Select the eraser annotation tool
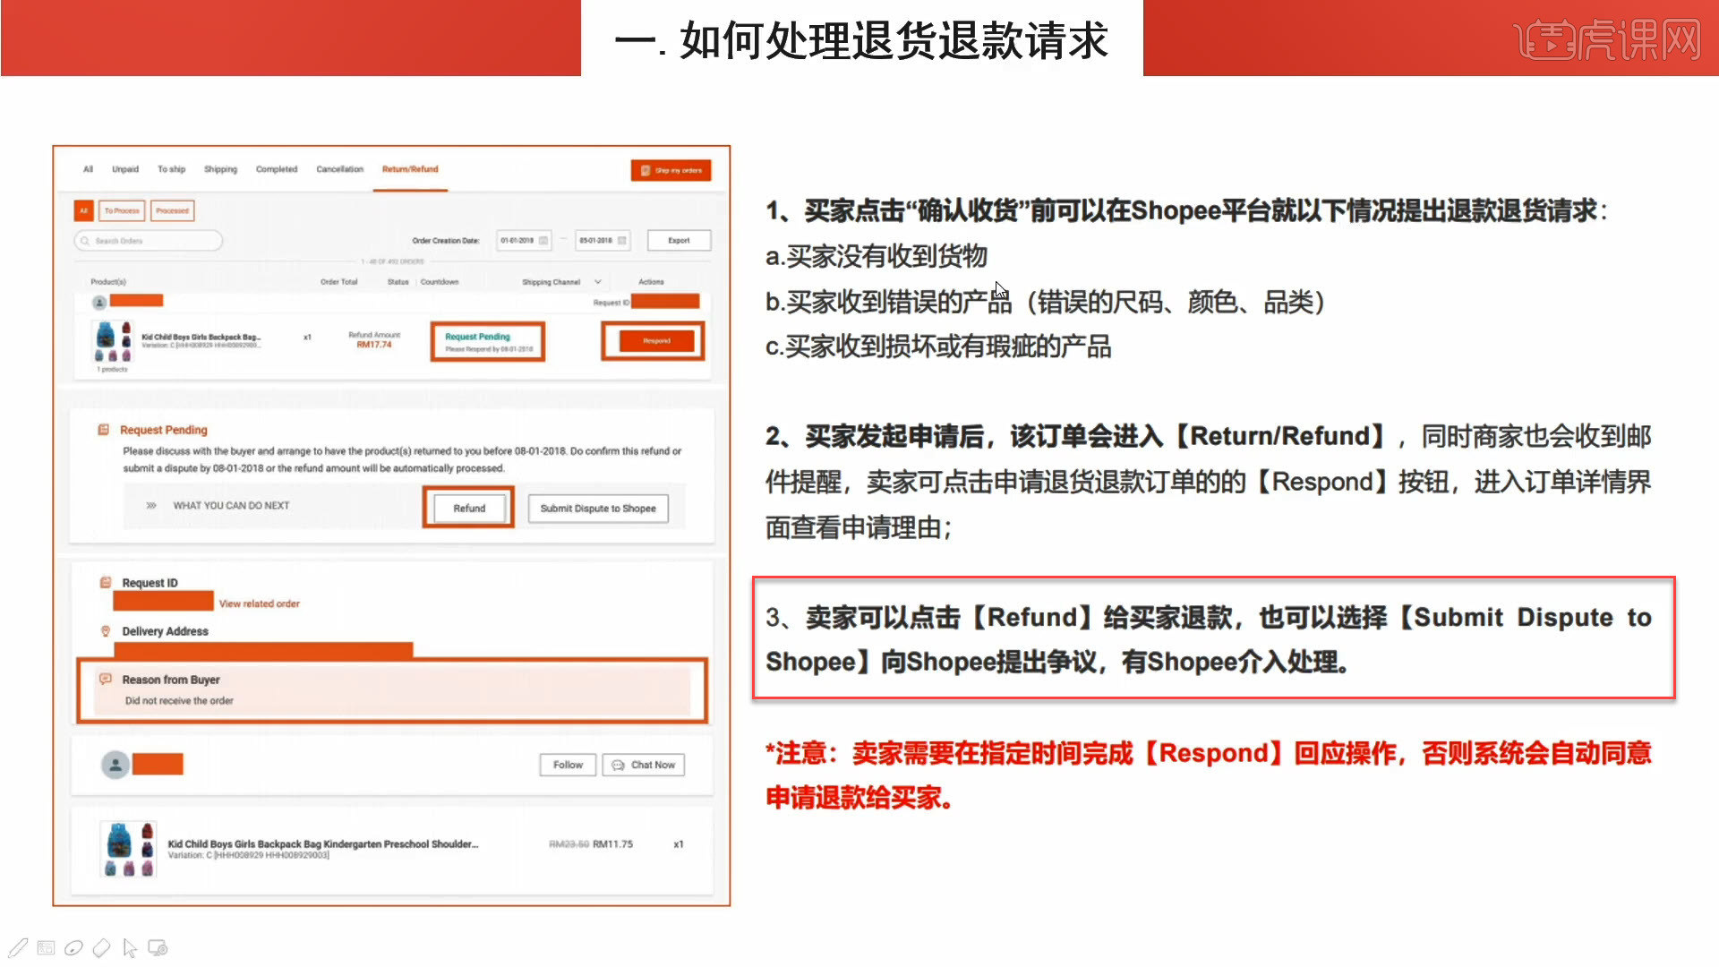 pos(101,947)
